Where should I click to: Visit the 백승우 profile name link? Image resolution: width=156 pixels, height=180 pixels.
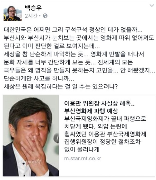click(33, 8)
